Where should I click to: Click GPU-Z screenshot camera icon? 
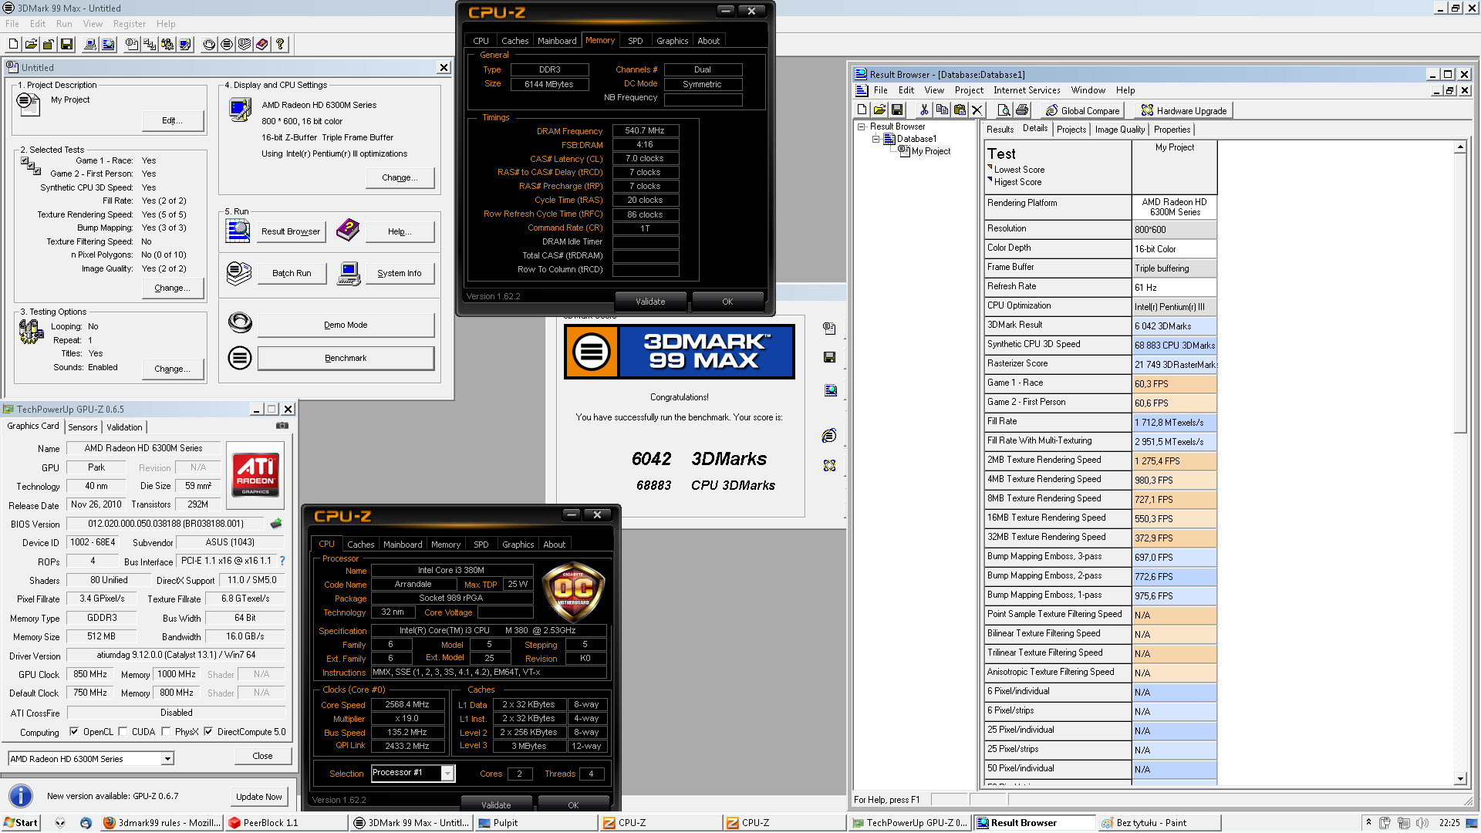click(282, 426)
